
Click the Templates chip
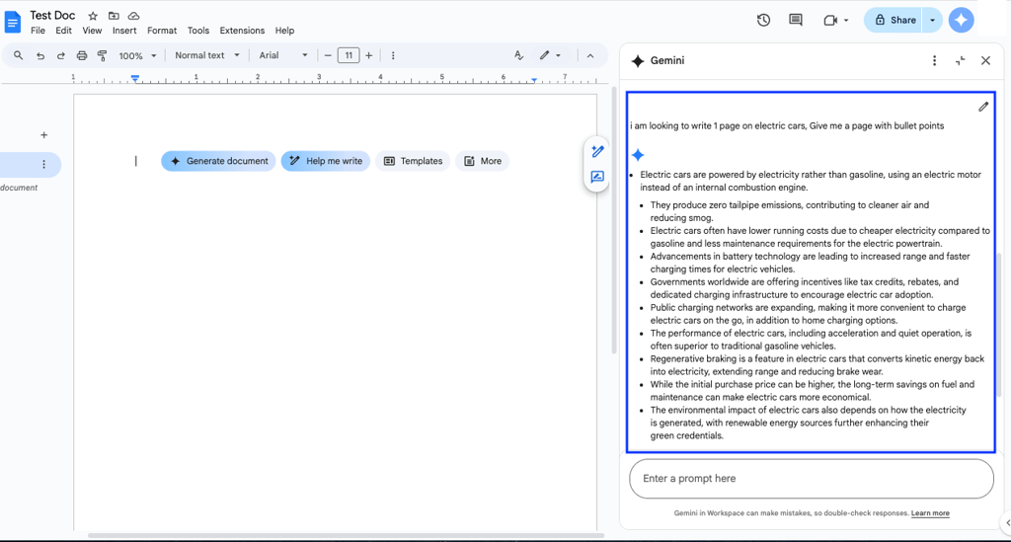tap(413, 161)
